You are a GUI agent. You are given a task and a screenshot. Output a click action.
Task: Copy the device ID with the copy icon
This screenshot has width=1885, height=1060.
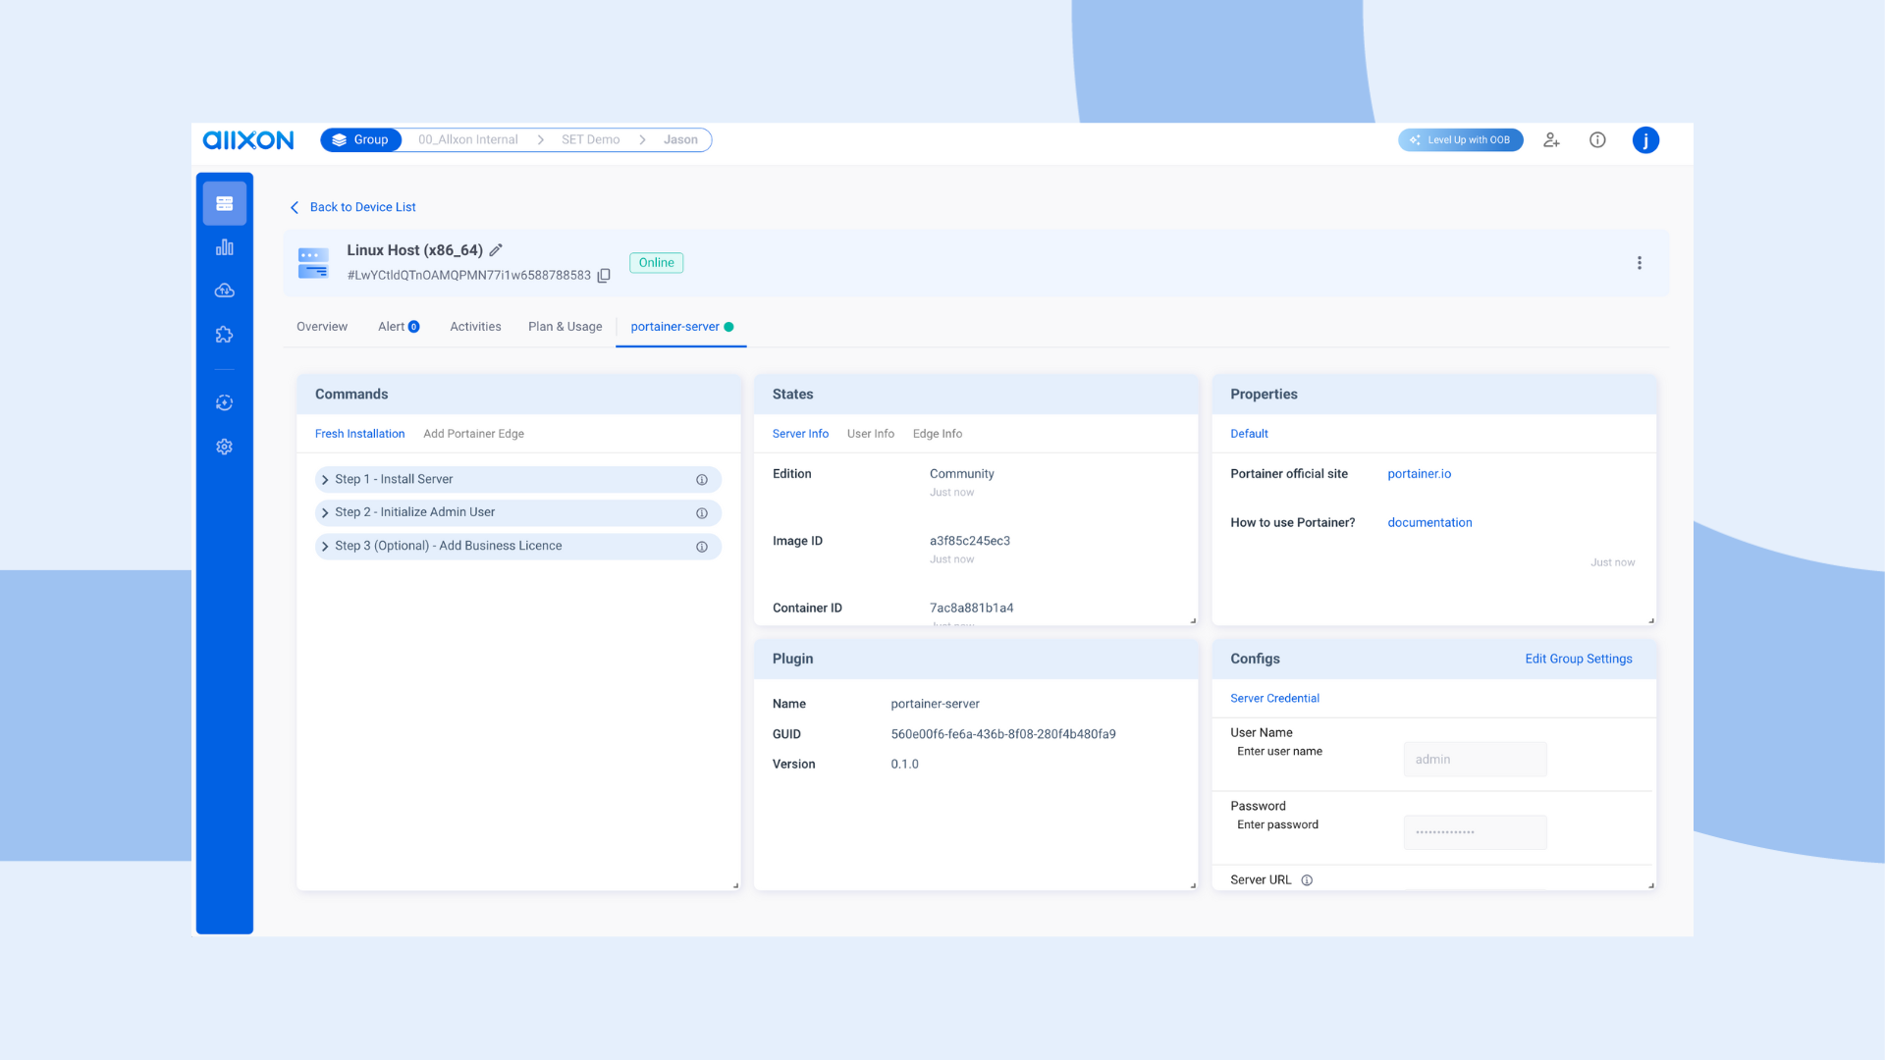pos(603,276)
